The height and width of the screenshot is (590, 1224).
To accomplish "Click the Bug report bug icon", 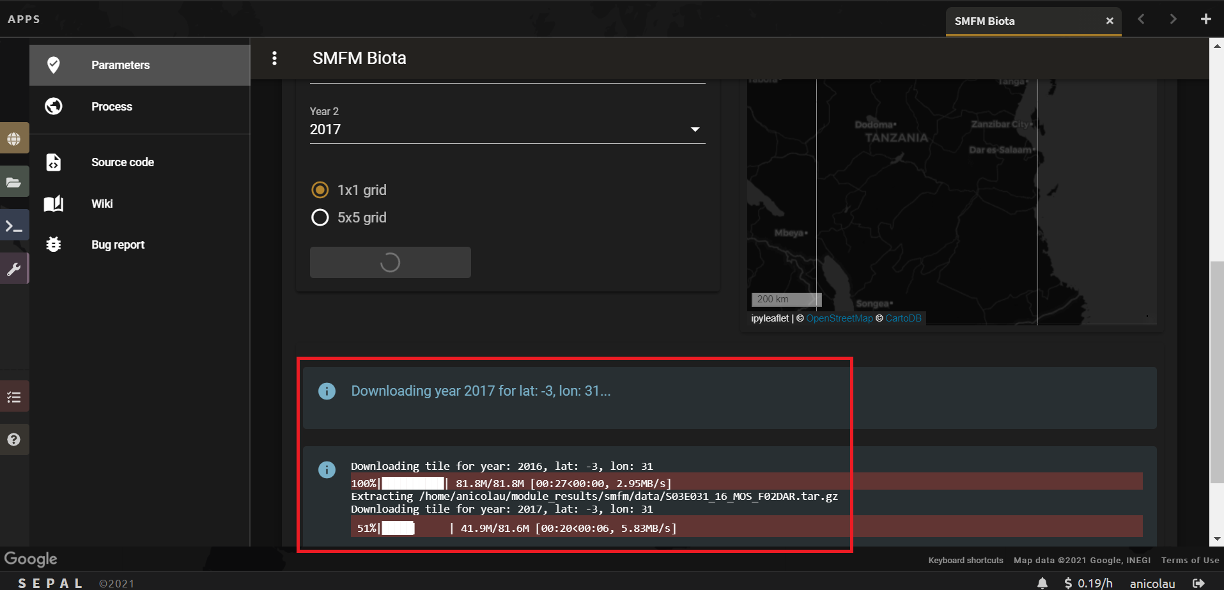I will [54, 244].
